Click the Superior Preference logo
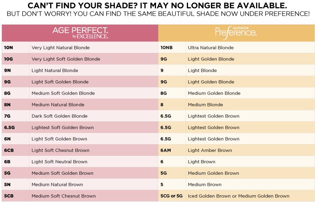 (x=236, y=33)
